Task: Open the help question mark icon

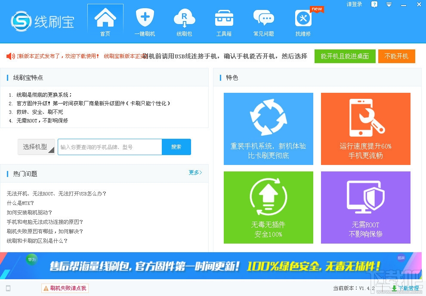Action: (374, 4)
